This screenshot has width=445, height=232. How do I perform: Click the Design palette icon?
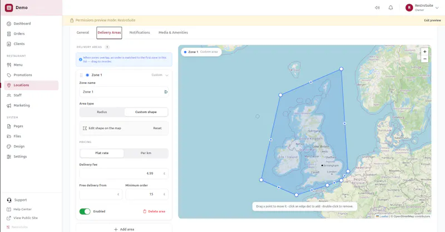9,146
